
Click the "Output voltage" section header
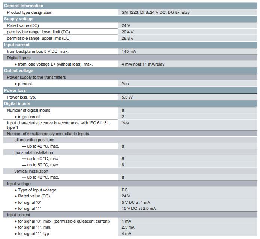19,70
